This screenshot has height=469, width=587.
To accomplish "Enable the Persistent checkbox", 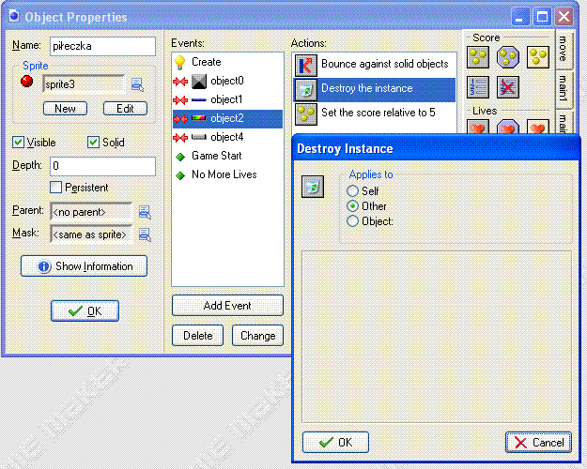I will coord(56,188).
